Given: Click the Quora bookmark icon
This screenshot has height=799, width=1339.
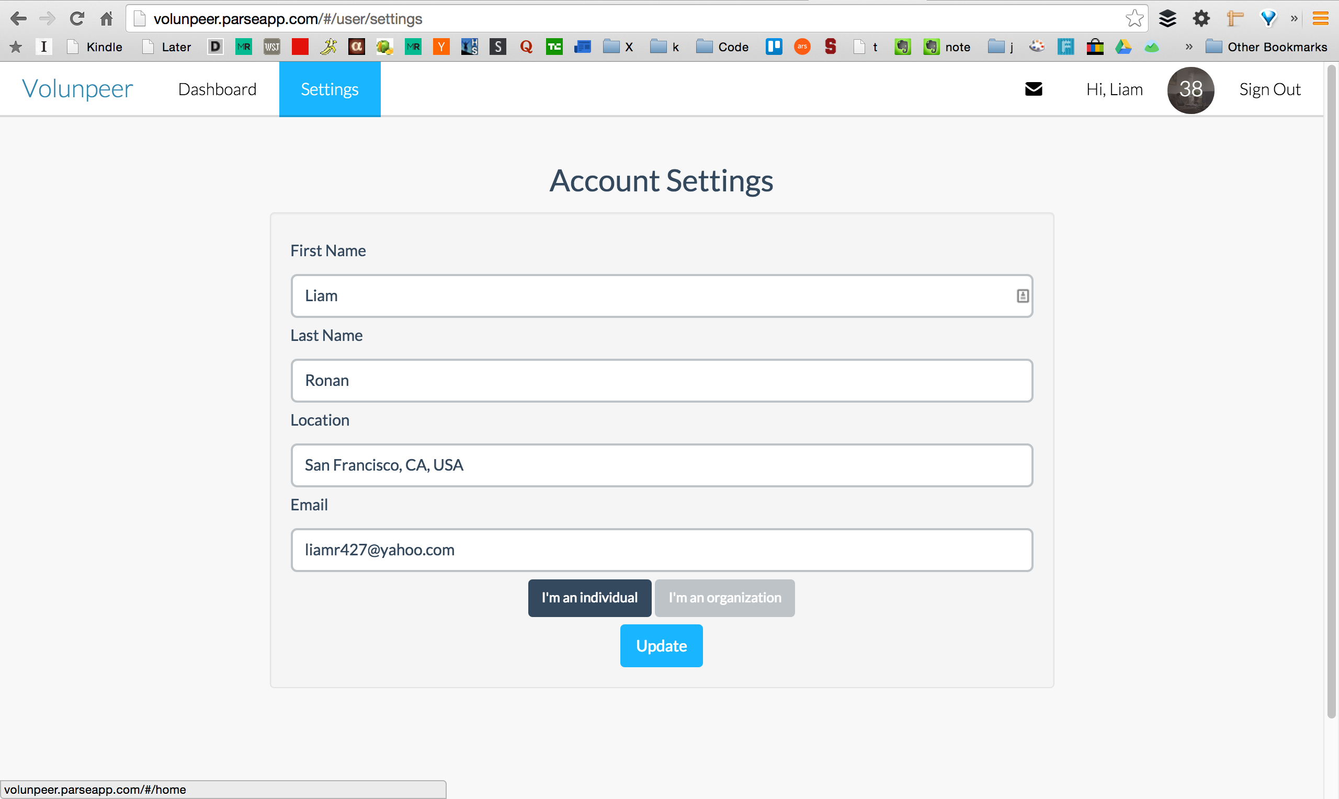Looking at the screenshot, I should point(526,47).
